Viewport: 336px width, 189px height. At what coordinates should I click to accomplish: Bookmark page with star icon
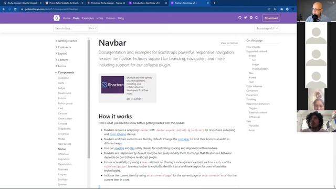coord(275,9)
